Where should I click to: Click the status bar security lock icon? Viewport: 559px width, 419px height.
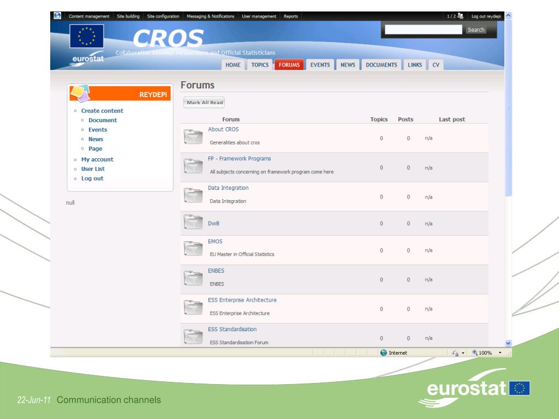pyautogui.click(x=455, y=353)
